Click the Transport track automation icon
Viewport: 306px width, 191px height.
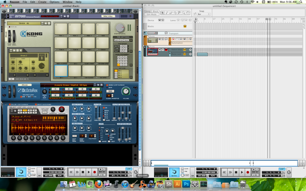[166, 33]
